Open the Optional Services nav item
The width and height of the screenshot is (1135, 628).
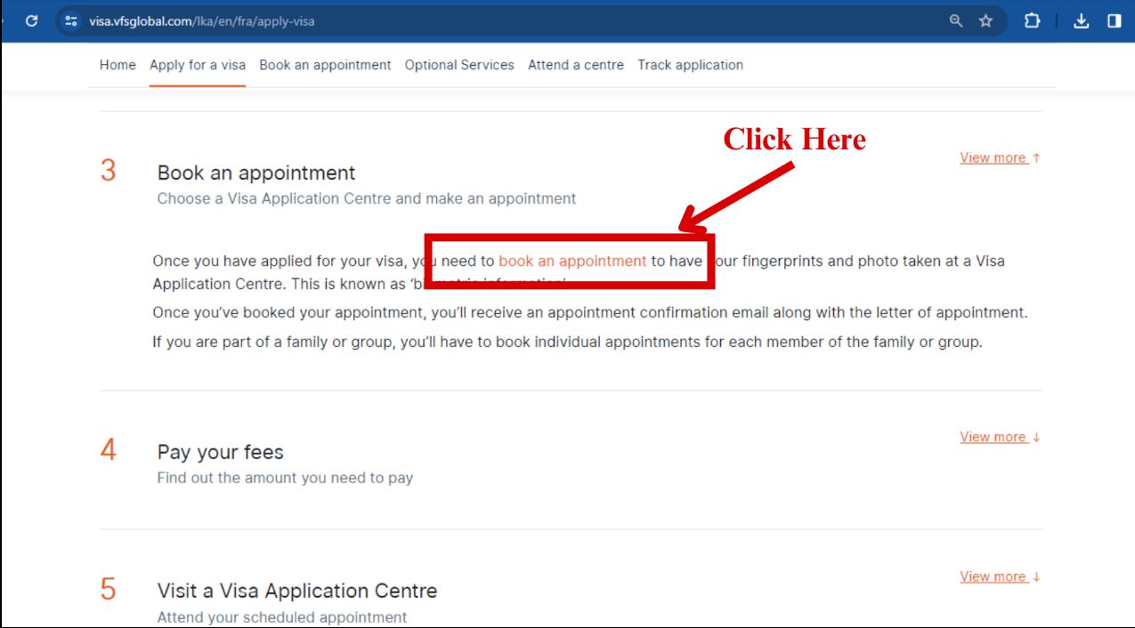[x=459, y=65]
